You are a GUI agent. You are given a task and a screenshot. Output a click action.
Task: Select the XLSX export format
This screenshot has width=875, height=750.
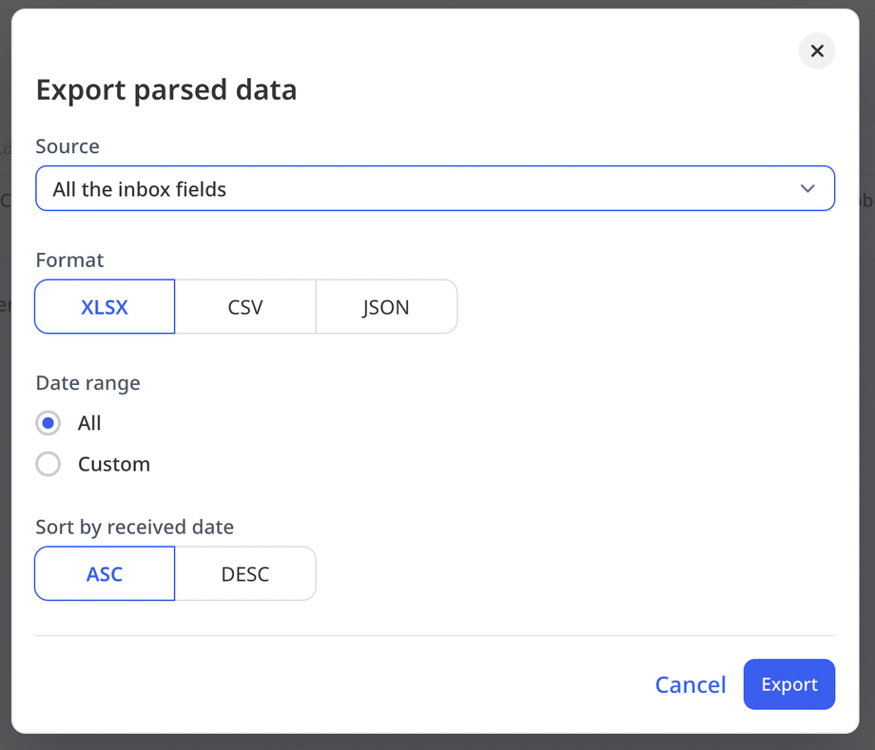pyautogui.click(x=105, y=307)
